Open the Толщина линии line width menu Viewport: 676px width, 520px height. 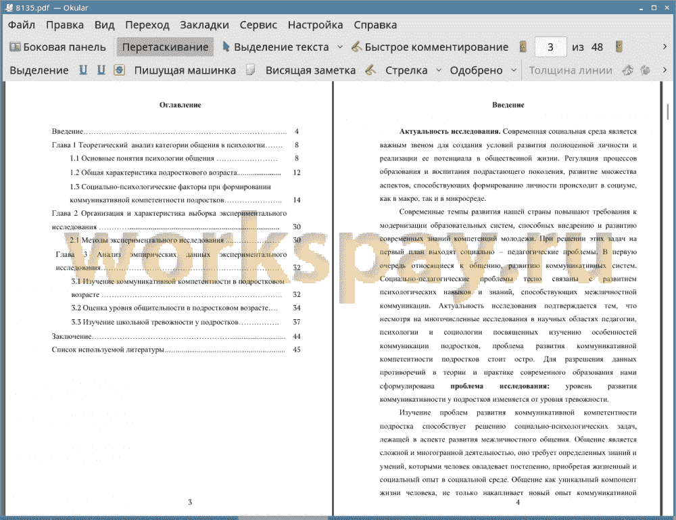click(x=571, y=70)
